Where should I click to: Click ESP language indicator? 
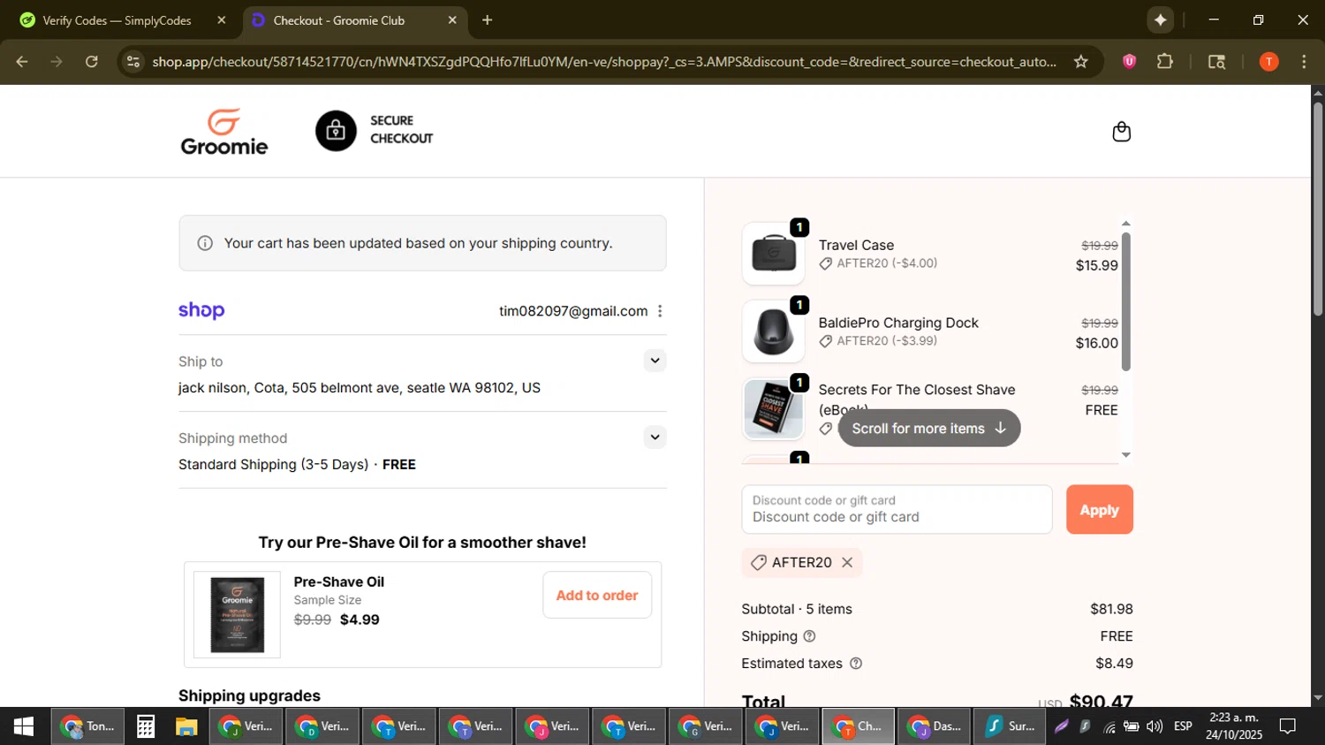coord(1183,727)
